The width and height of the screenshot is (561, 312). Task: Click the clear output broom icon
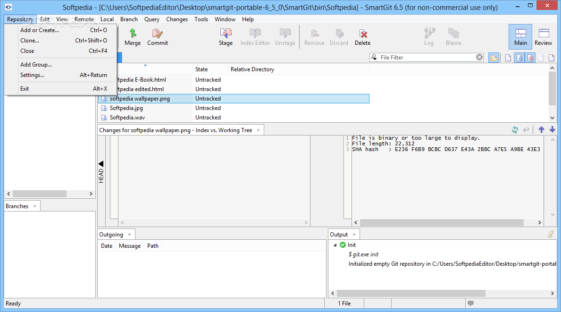coord(551,234)
